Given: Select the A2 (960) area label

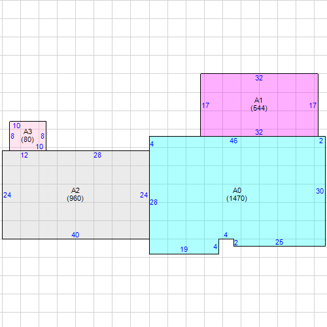Looking at the screenshot, I should point(75,194).
